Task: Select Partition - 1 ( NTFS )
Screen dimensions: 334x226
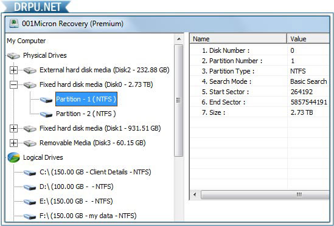Action: [86, 99]
